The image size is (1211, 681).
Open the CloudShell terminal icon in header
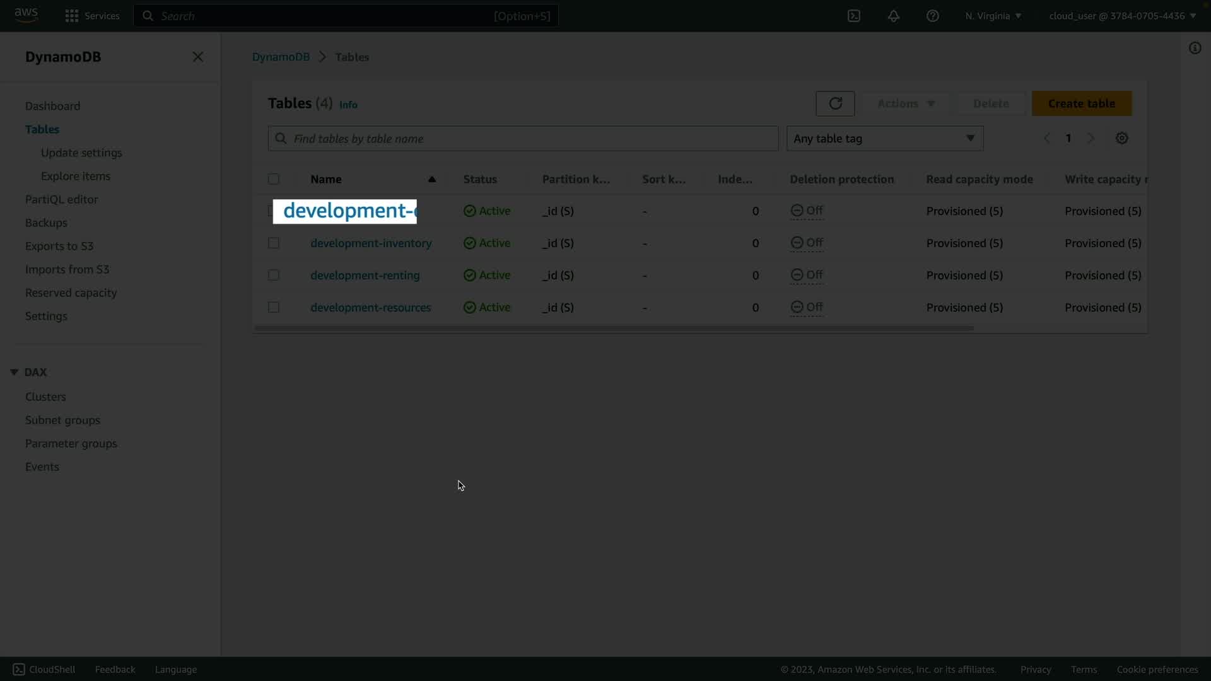(x=854, y=16)
